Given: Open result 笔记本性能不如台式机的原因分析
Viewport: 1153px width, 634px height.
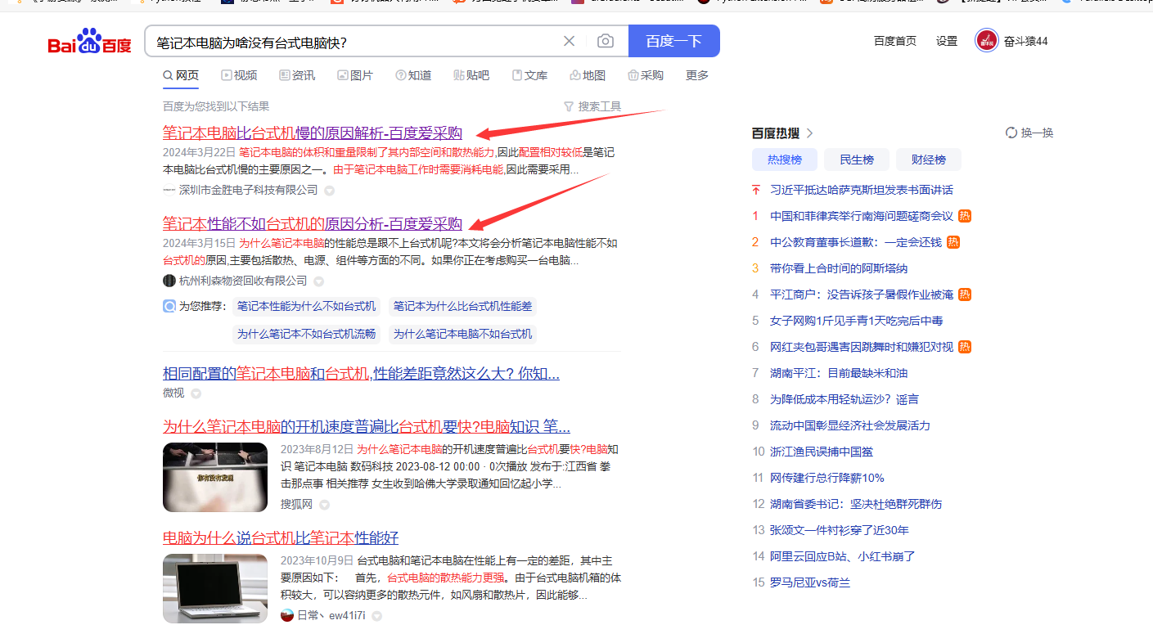Looking at the screenshot, I should click(x=313, y=223).
